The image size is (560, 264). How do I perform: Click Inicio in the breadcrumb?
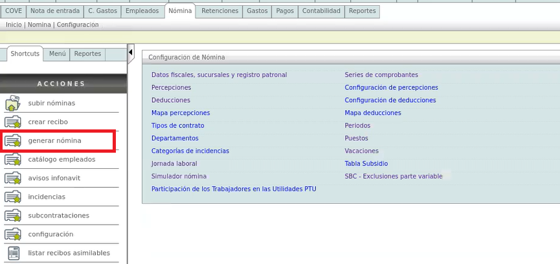pyautogui.click(x=14, y=25)
